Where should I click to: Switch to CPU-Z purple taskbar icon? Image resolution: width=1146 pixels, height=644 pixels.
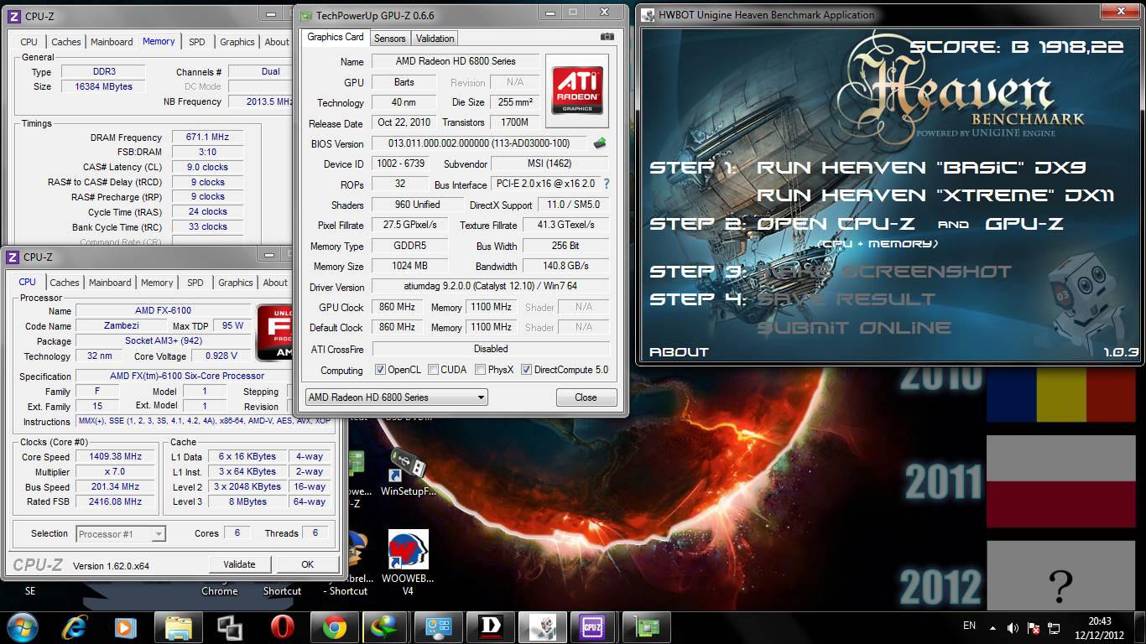coord(594,627)
